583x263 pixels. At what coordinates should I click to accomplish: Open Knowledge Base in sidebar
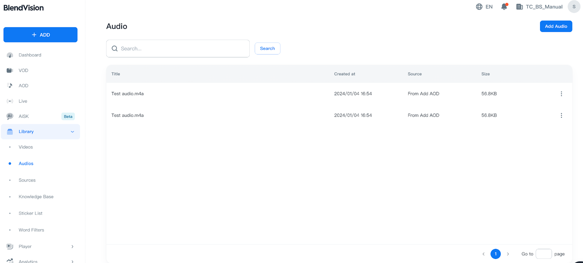point(36,197)
